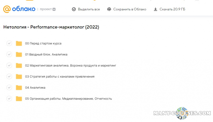Open folder icon for 01 Вводный блок
This screenshot has width=213, height=122.
(x=19, y=55)
